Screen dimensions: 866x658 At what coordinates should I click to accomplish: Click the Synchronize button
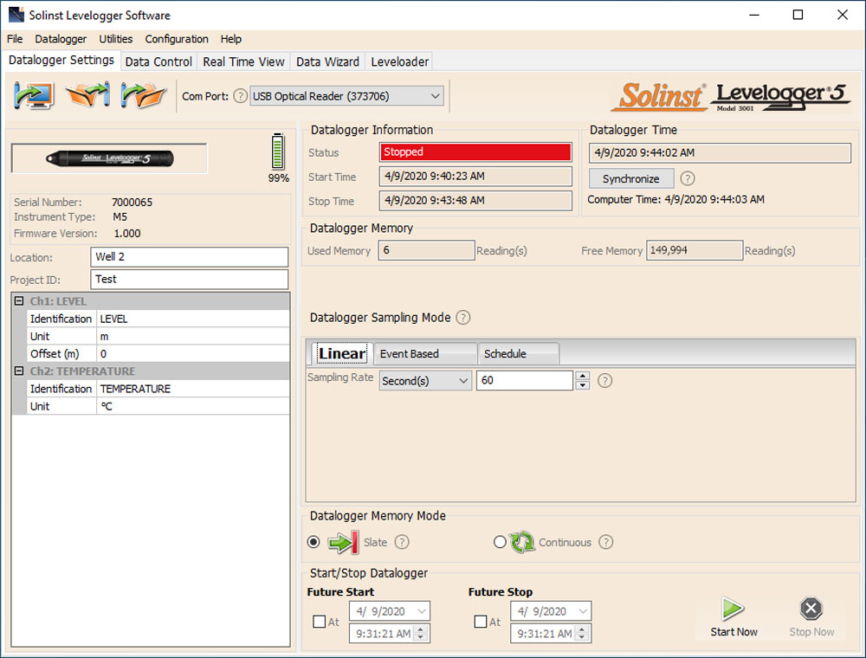[631, 178]
